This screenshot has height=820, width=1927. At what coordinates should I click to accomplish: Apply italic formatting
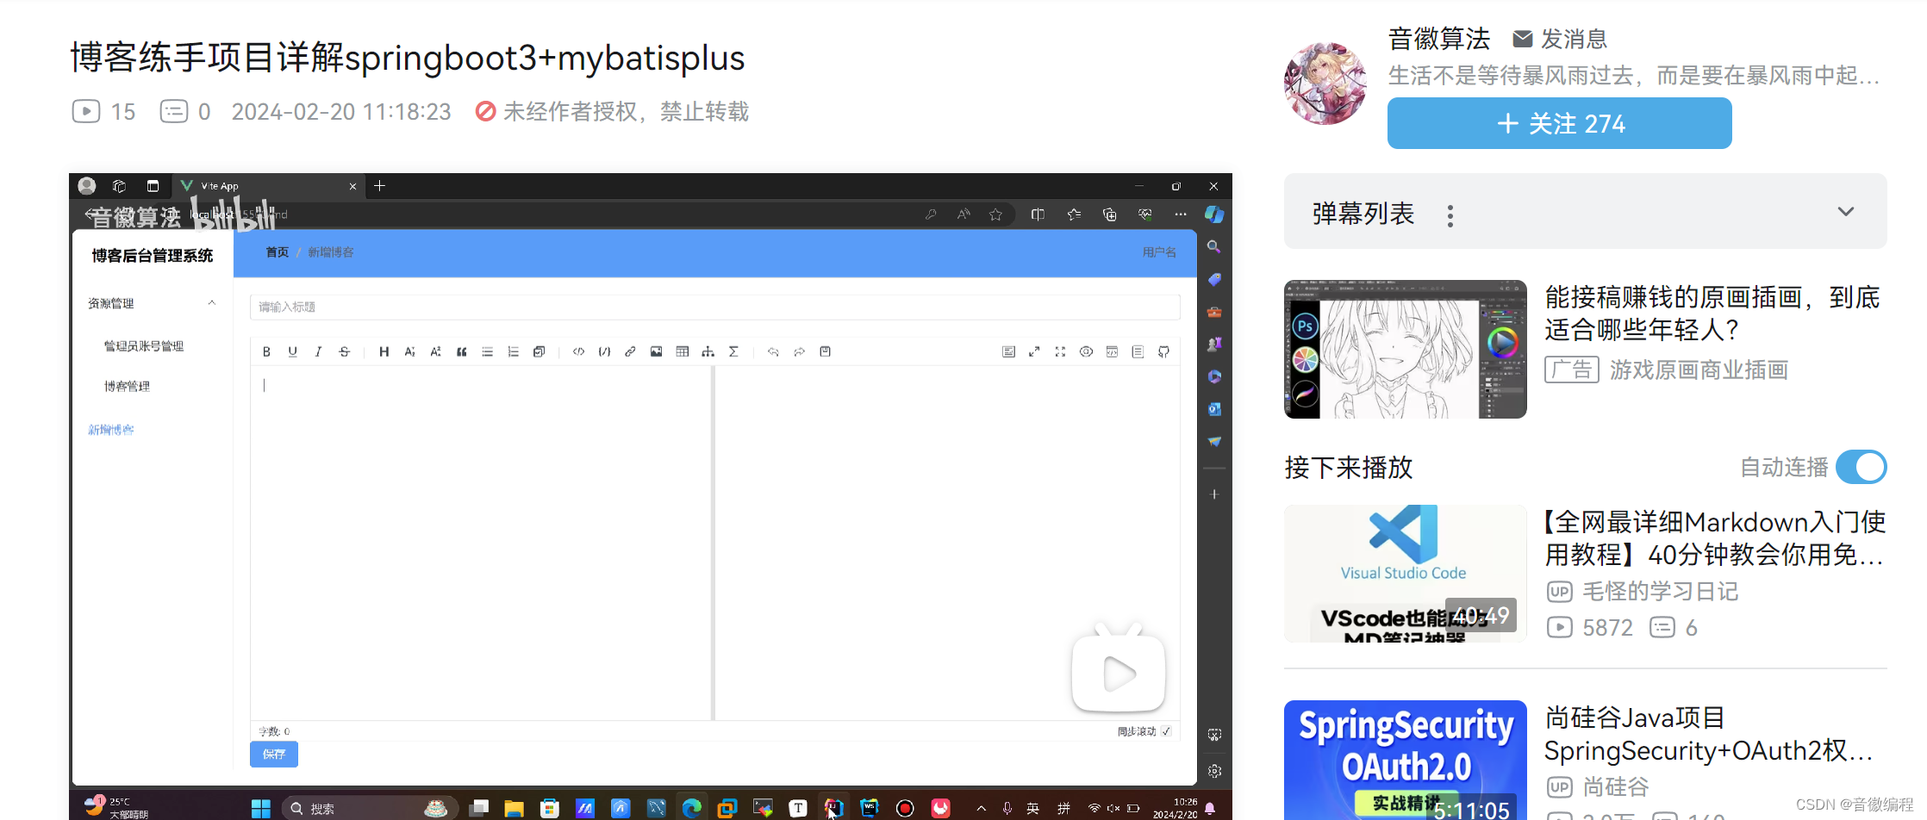318,351
